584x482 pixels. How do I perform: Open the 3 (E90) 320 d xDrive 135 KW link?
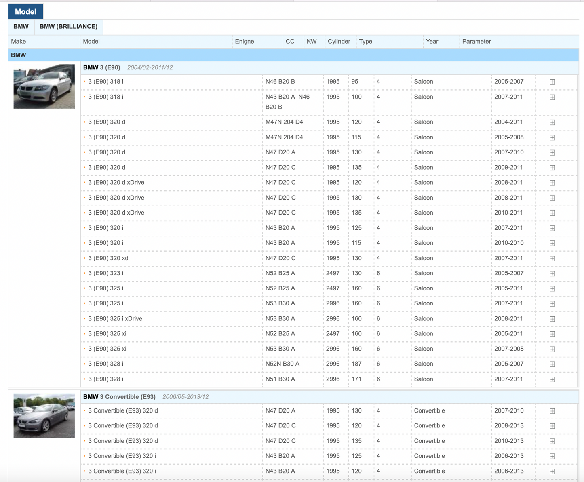(x=116, y=213)
